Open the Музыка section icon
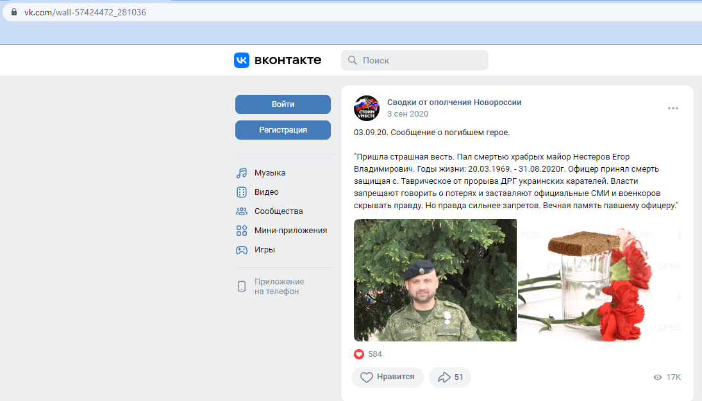Image resolution: width=702 pixels, height=401 pixels. 241,173
